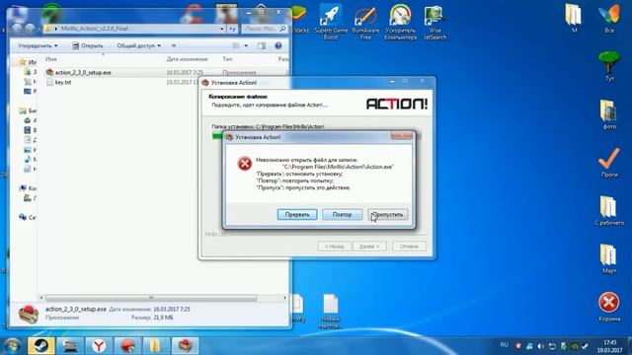This screenshot has height=355, width=632.
Task: Open Ускоритель Компьютера desktop icon
Action: [400, 22]
